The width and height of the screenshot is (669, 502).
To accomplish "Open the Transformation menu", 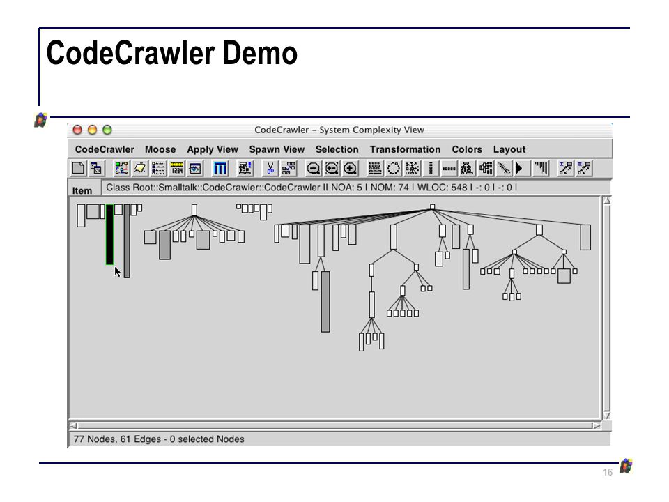I will click(x=406, y=149).
